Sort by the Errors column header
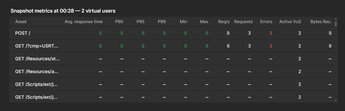 click(x=266, y=22)
